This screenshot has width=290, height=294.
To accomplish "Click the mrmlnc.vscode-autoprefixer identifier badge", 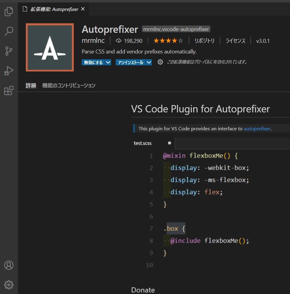I will pyautogui.click(x=176, y=29).
